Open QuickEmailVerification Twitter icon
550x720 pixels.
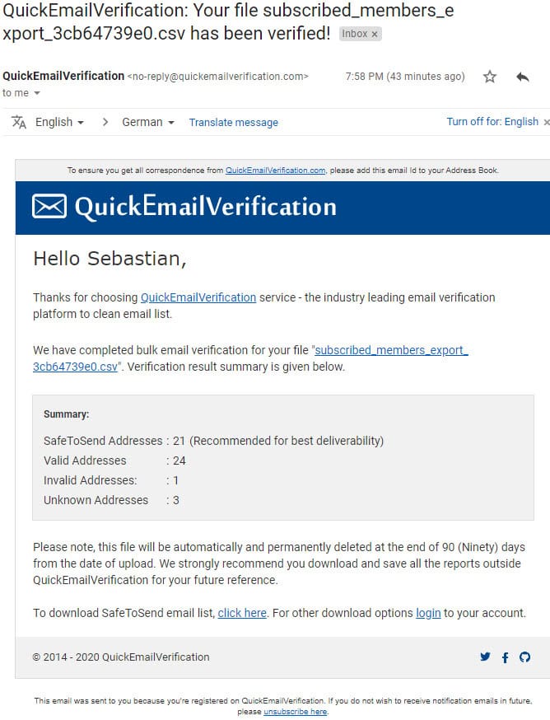485,657
